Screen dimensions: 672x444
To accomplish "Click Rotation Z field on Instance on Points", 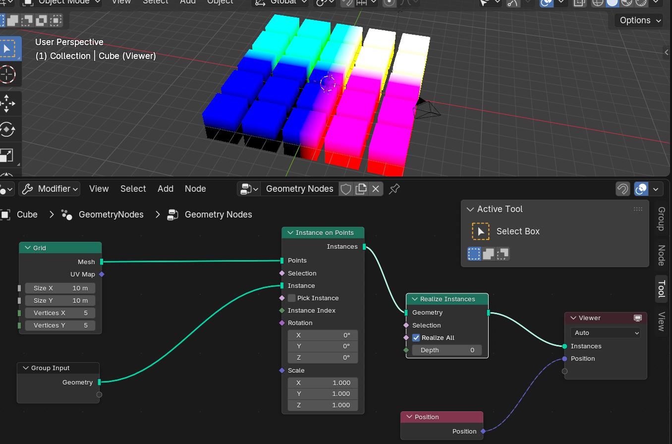I will click(x=323, y=357).
